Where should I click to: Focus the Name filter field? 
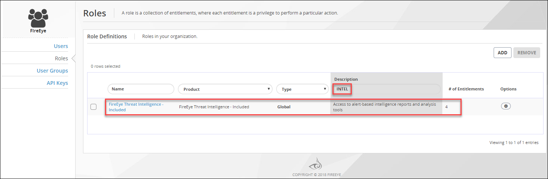pyautogui.click(x=141, y=89)
